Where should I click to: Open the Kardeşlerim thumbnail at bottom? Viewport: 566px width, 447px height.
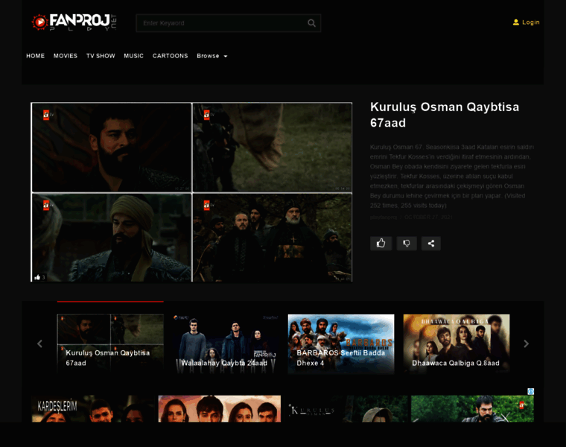[x=93, y=409]
